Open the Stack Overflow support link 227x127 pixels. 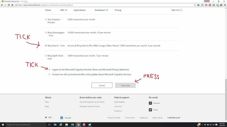[x=119, y=102]
